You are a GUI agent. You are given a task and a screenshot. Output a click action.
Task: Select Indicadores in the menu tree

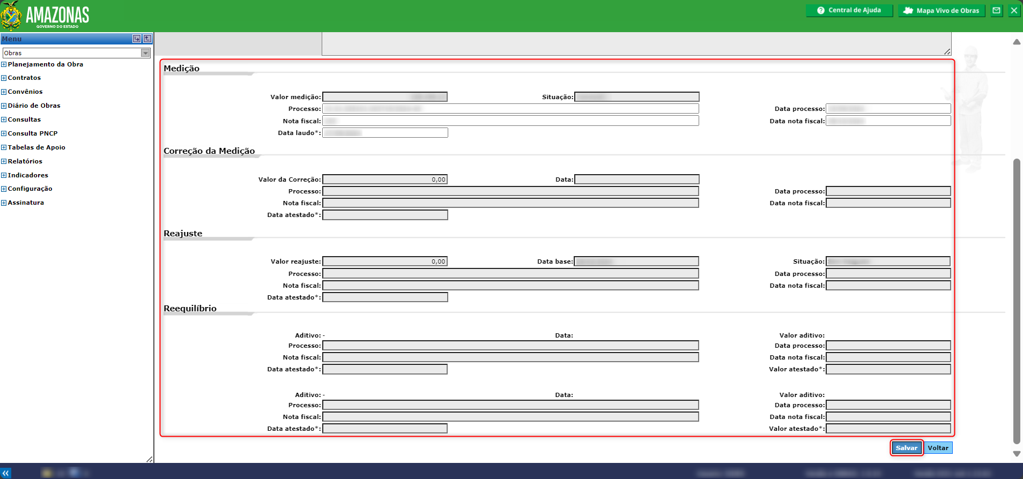(28, 175)
